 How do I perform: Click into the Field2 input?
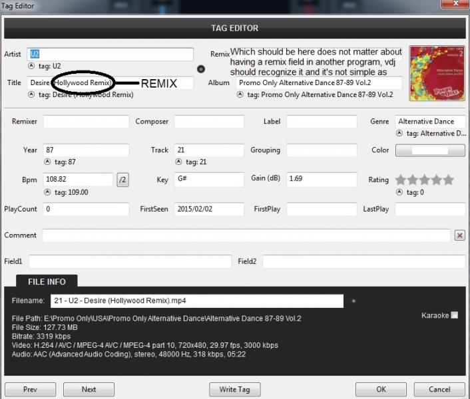[364, 261]
